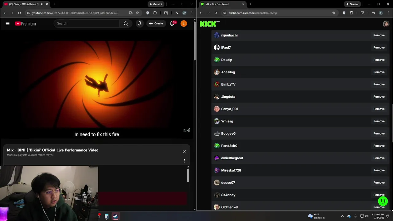Open Kick profile avatar menu
This screenshot has height=221, width=393.
[x=386, y=24]
